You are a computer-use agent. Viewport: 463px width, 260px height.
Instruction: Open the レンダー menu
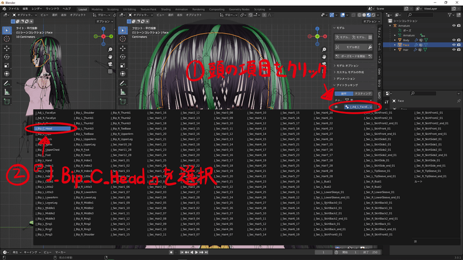37,9
